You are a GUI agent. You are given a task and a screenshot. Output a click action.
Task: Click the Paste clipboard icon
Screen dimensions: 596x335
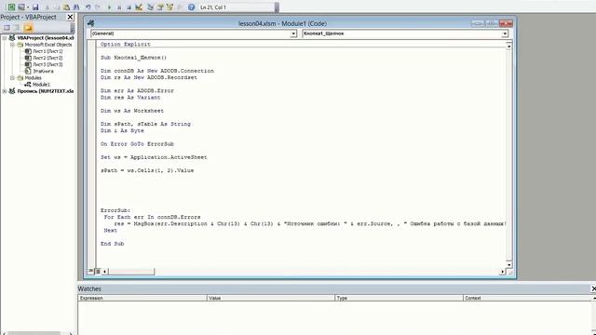click(x=66, y=7)
